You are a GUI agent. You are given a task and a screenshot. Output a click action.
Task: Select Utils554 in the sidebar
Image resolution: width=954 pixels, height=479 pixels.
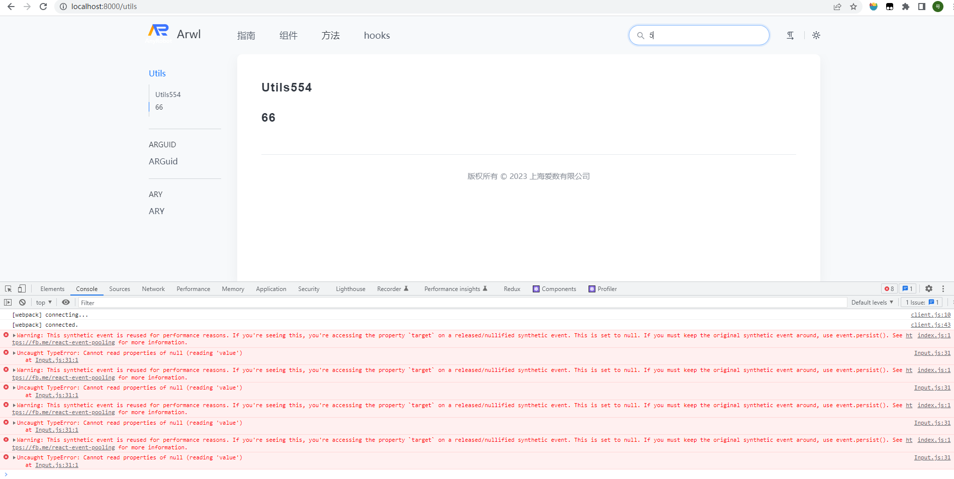click(168, 94)
